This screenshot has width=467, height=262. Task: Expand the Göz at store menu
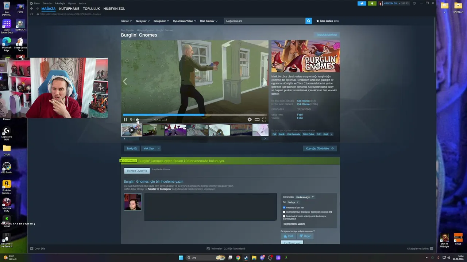(x=126, y=21)
